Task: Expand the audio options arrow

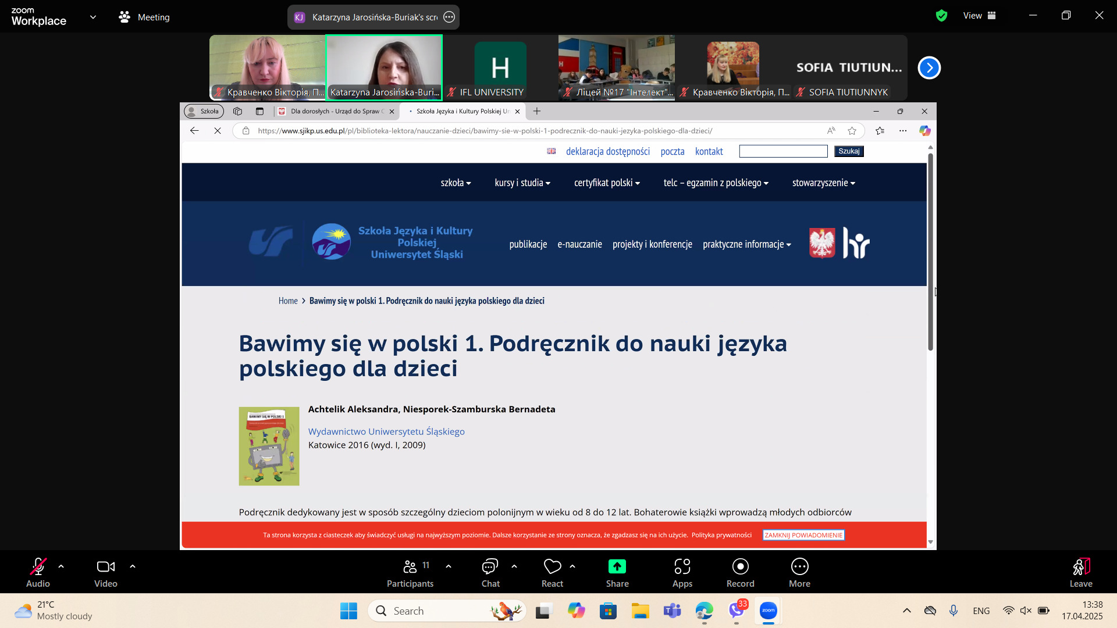Action: pyautogui.click(x=61, y=566)
